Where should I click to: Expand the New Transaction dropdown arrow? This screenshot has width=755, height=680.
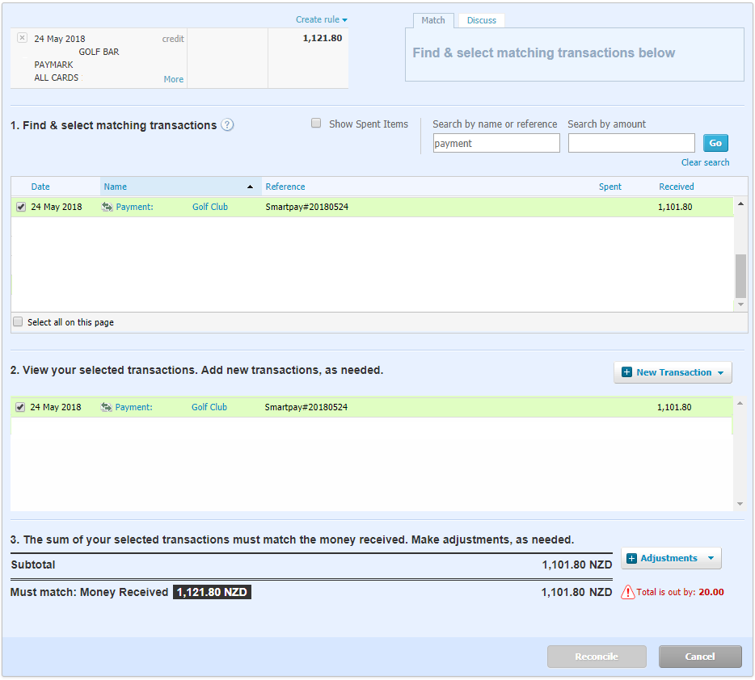click(x=720, y=372)
